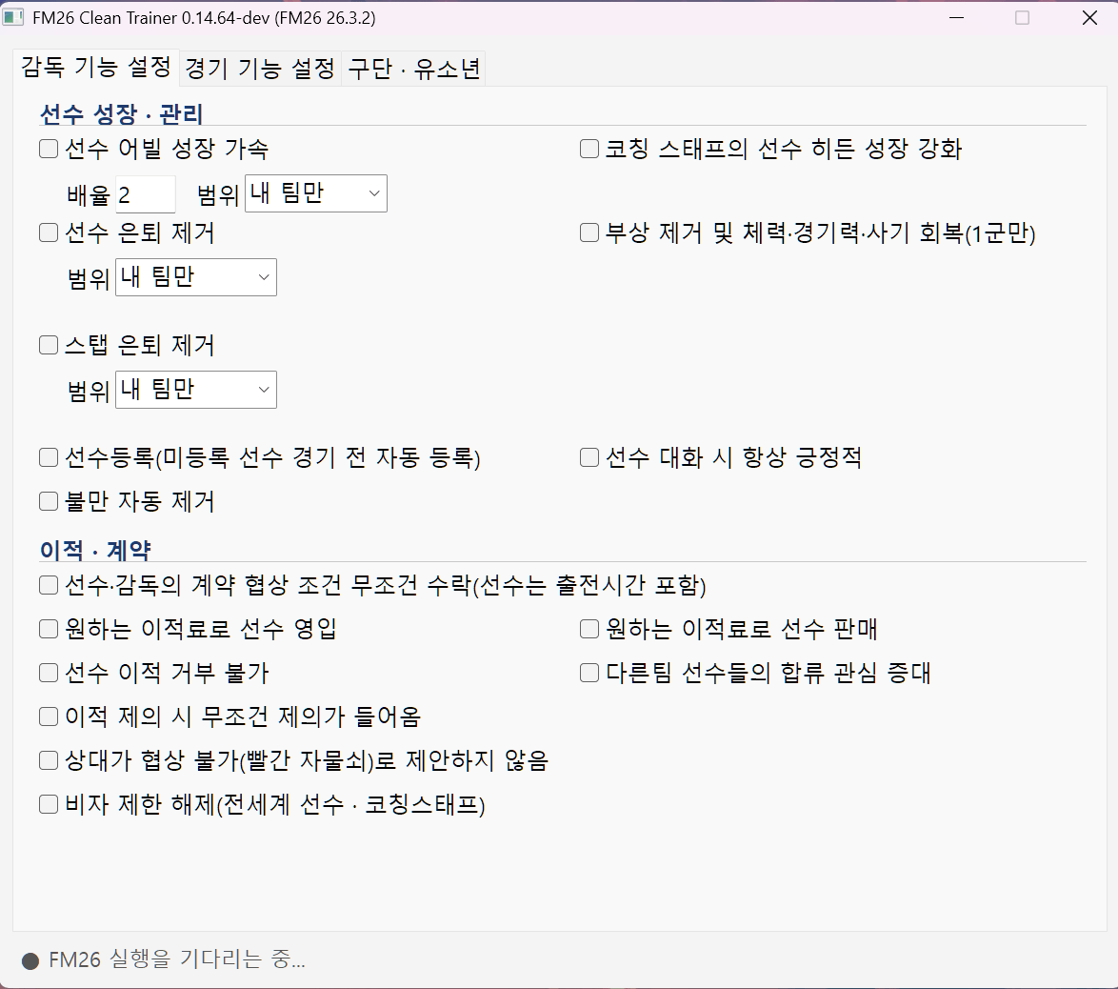Toggle 코칭 스태프의 선수 히든 성장 강화
Image resolution: width=1118 pixels, height=989 pixels.
589,149
